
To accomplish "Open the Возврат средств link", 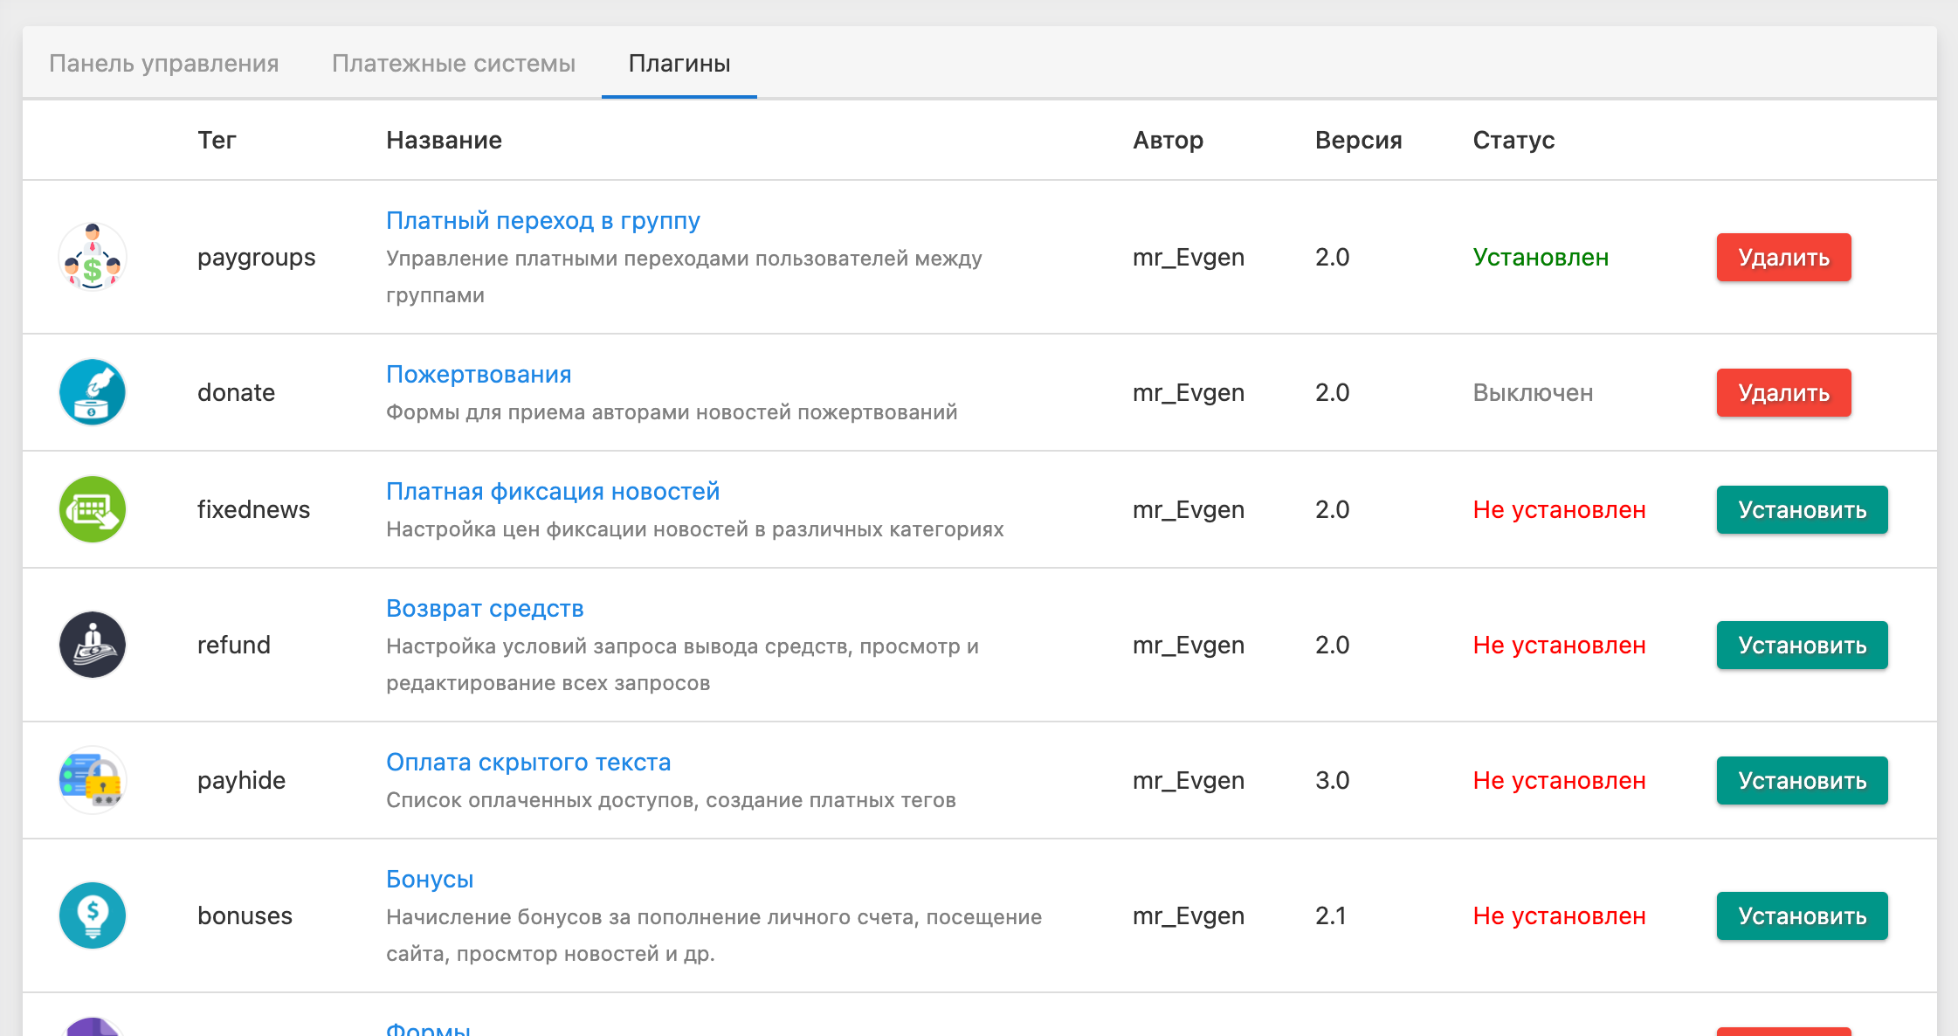I will (x=485, y=608).
